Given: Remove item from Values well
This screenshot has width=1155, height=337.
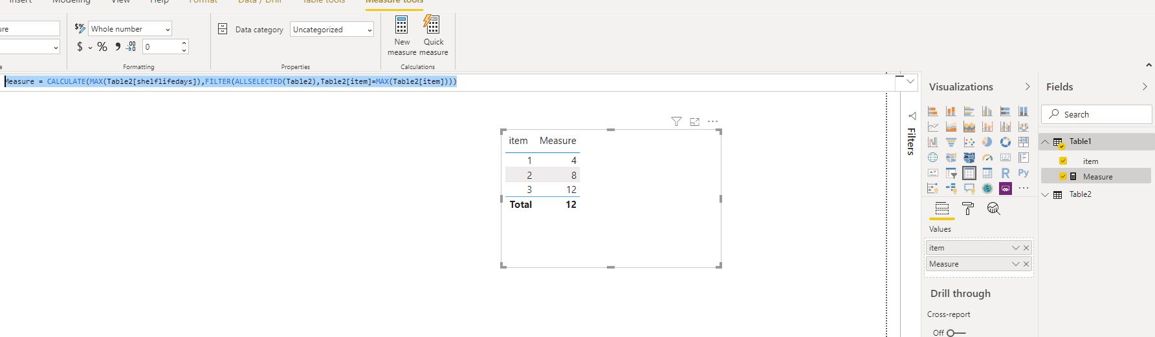Looking at the screenshot, I should tap(1026, 248).
